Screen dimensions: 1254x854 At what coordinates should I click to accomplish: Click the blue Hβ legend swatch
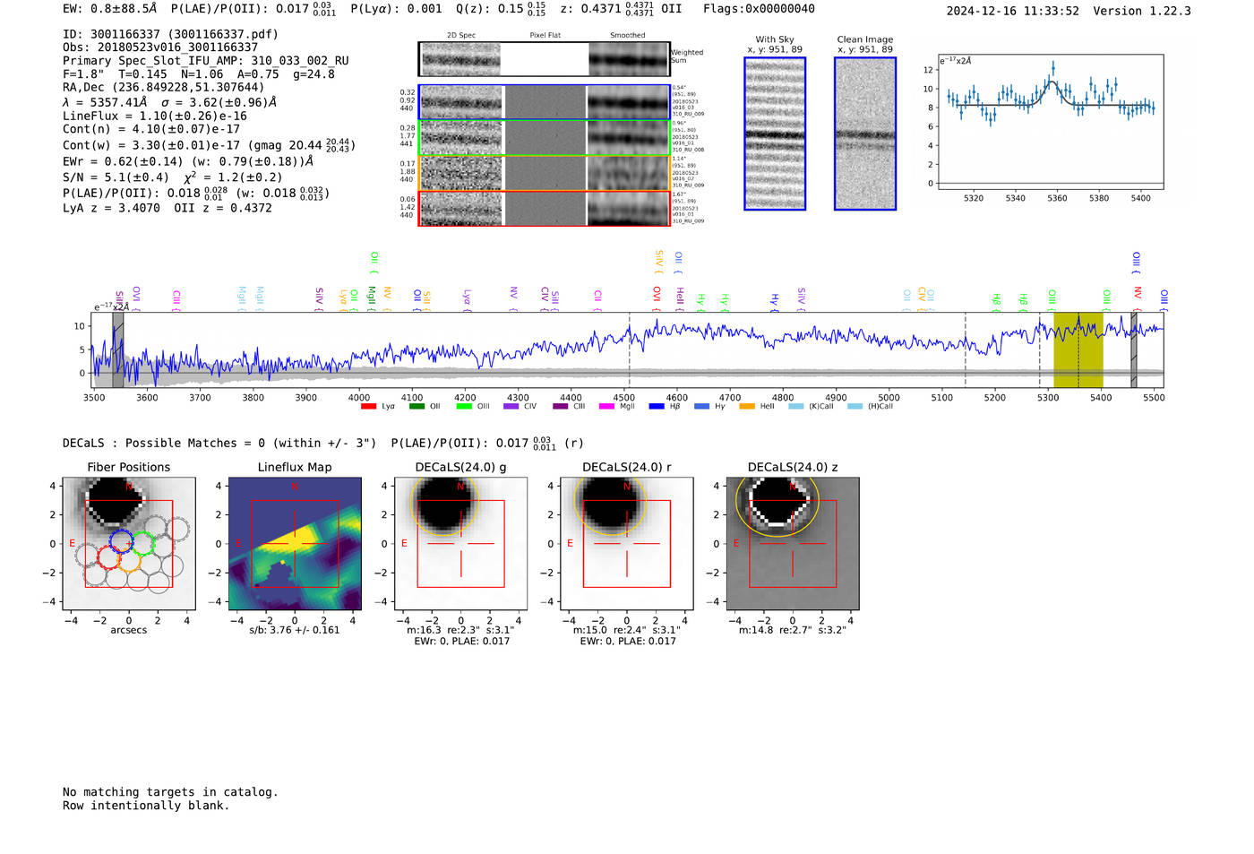[x=657, y=407]
